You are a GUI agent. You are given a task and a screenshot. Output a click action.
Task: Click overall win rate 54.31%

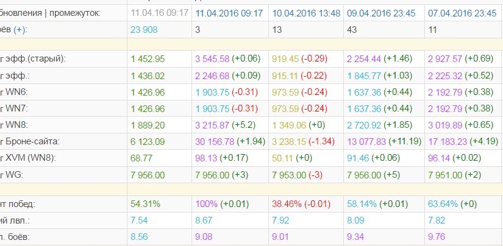click(145, 204)
